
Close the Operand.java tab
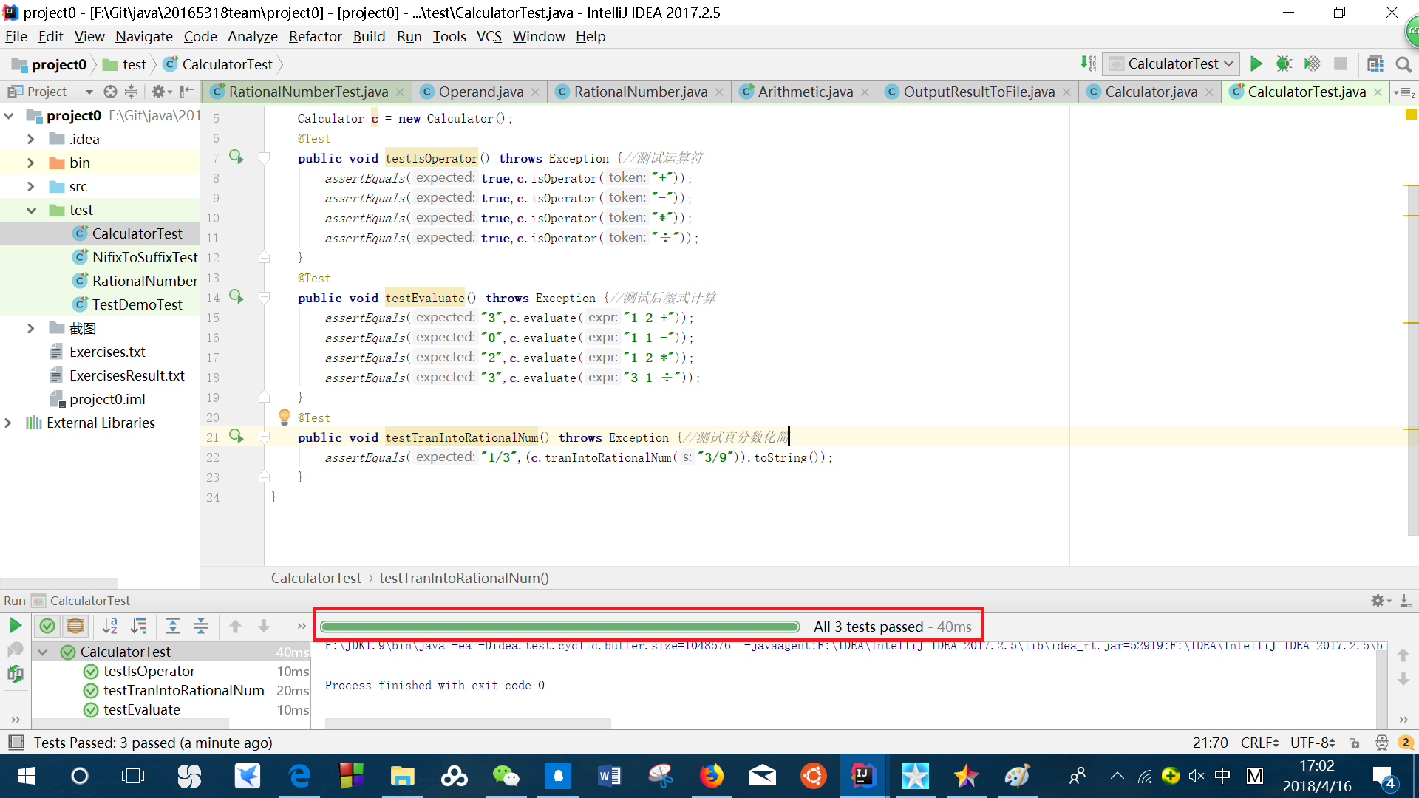[x=535, y=92]
